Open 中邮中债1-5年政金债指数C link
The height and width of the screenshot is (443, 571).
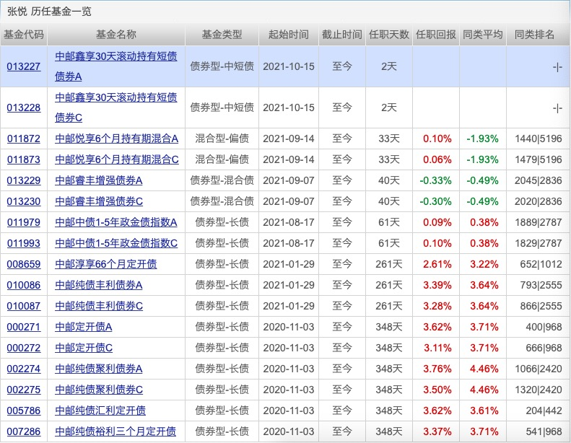point(116,243)
